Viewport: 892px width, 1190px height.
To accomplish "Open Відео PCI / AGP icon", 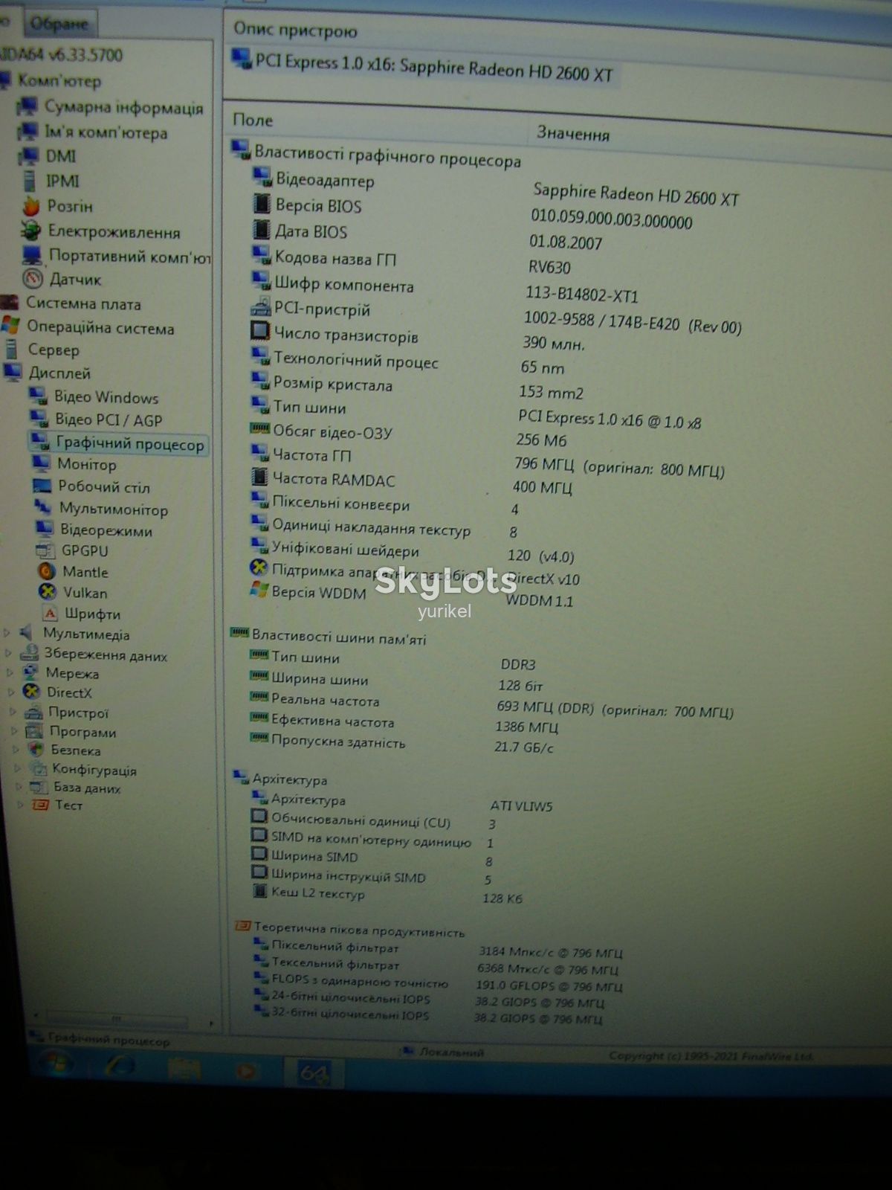I will click(39, 419).
